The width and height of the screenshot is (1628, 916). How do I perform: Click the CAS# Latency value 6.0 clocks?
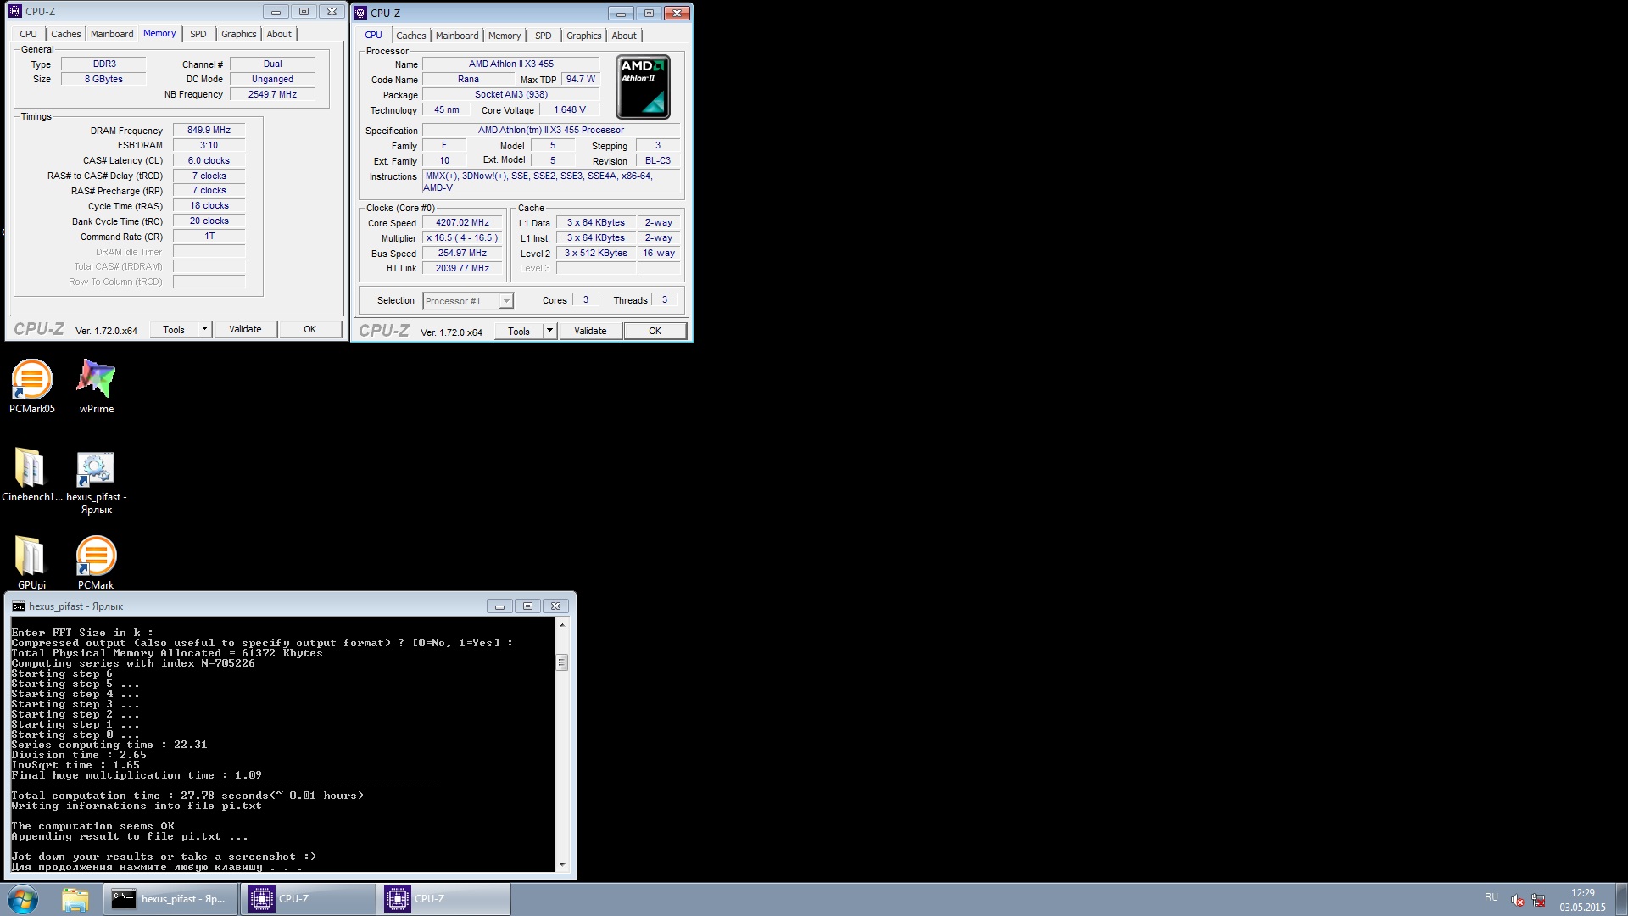[209, 160]
